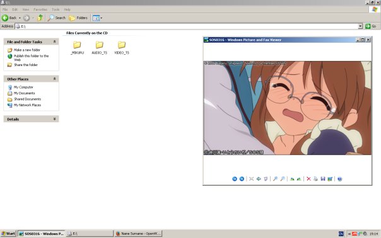Toggle the Folders pane button
The image size is (381, 238).
[x=78, y=18]
